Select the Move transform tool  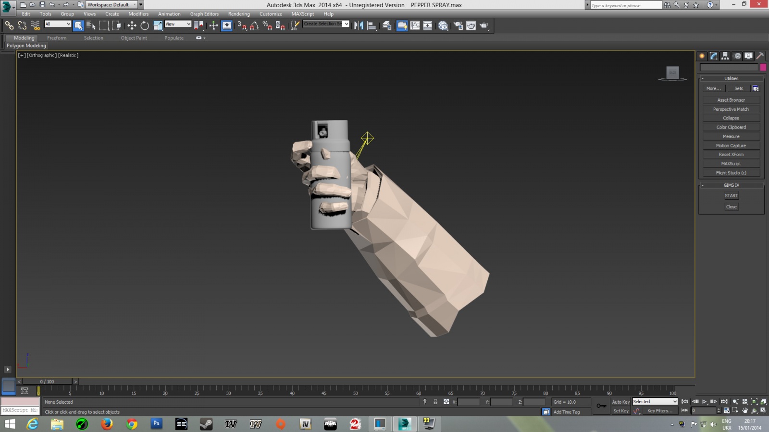132,25
